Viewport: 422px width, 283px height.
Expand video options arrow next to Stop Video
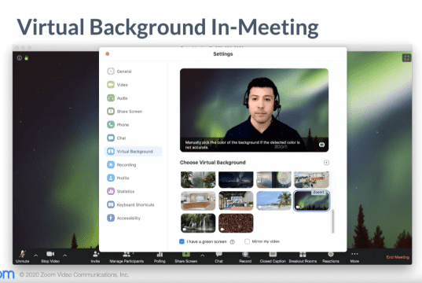[65, 255]
